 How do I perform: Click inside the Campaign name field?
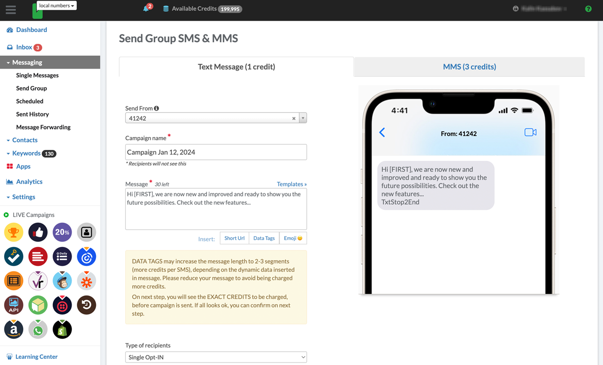[x=216, y=152]
